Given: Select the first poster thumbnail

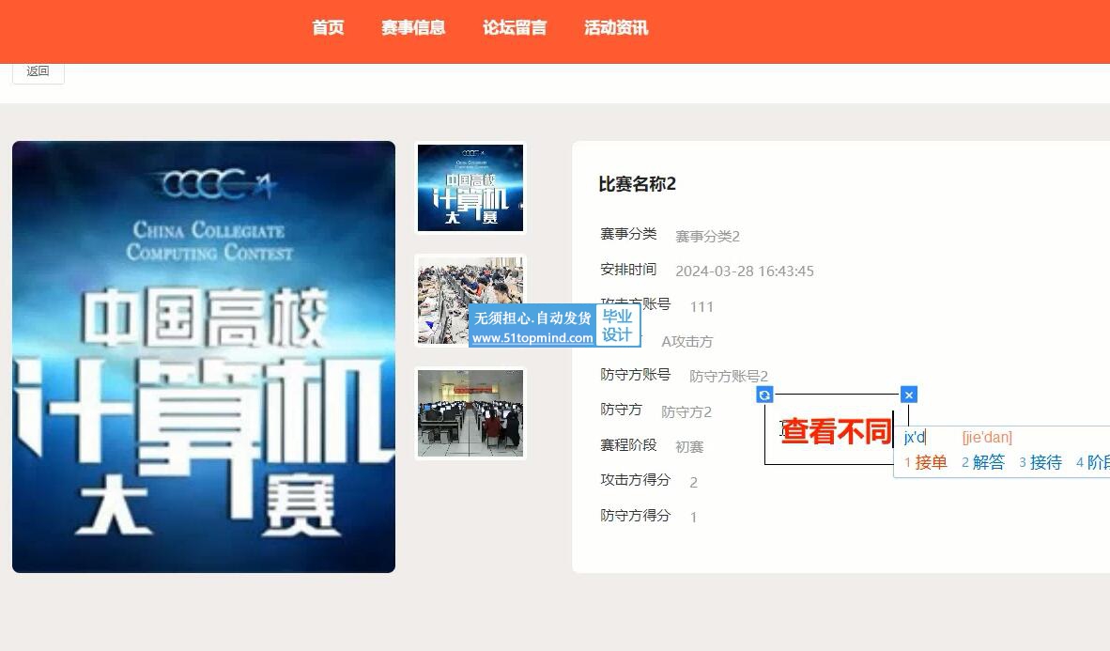Looking at the screenshot, I should click(470, 188).
